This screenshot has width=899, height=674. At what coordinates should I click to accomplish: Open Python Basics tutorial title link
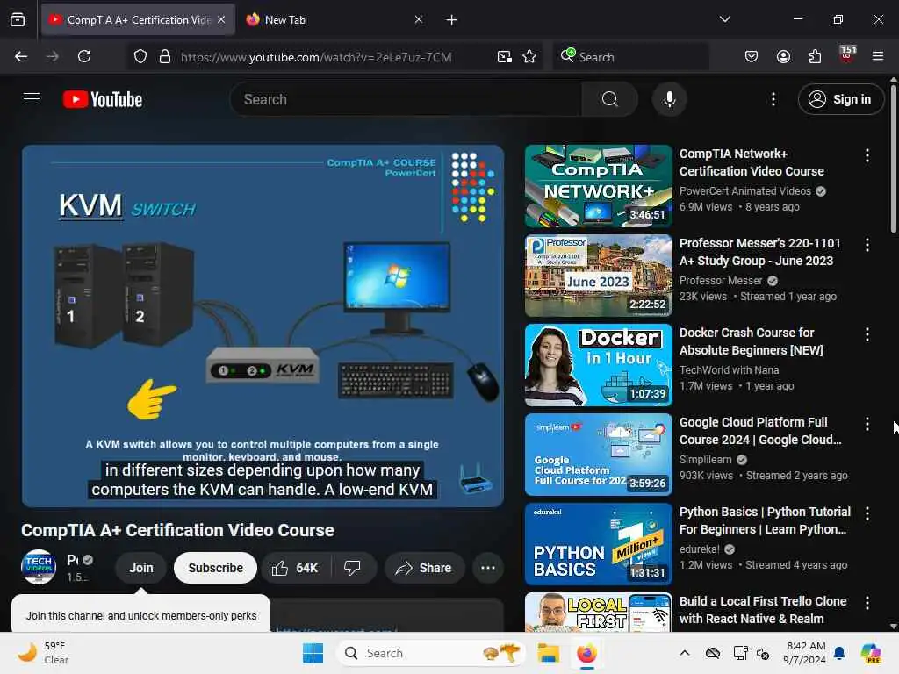pos(765,520)
